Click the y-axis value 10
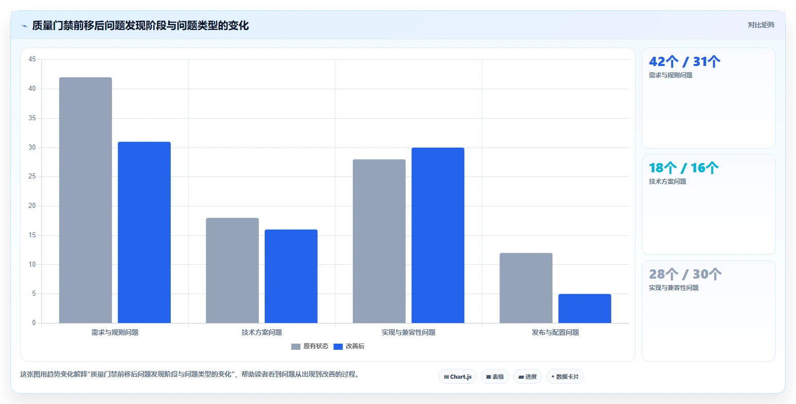796x404 pixels. tap(32, 265)
